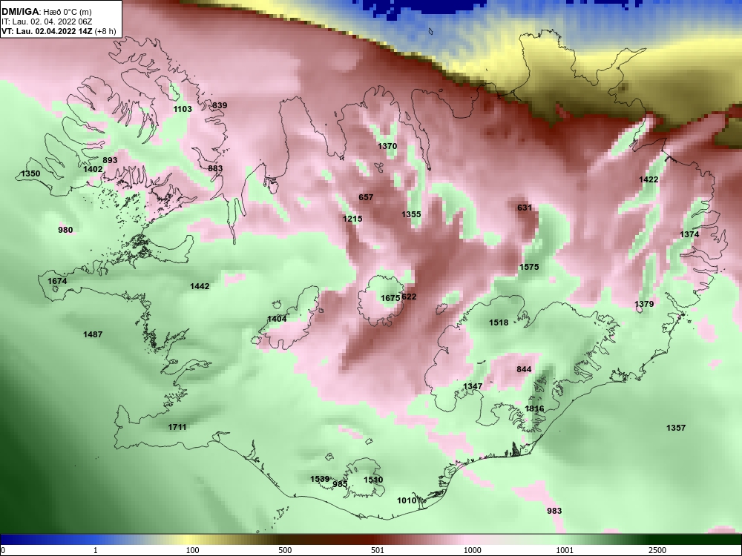The image size is (742, 556).
Task: Click the 883 value label
Action: pyautogui.click(x=215, y=168)
